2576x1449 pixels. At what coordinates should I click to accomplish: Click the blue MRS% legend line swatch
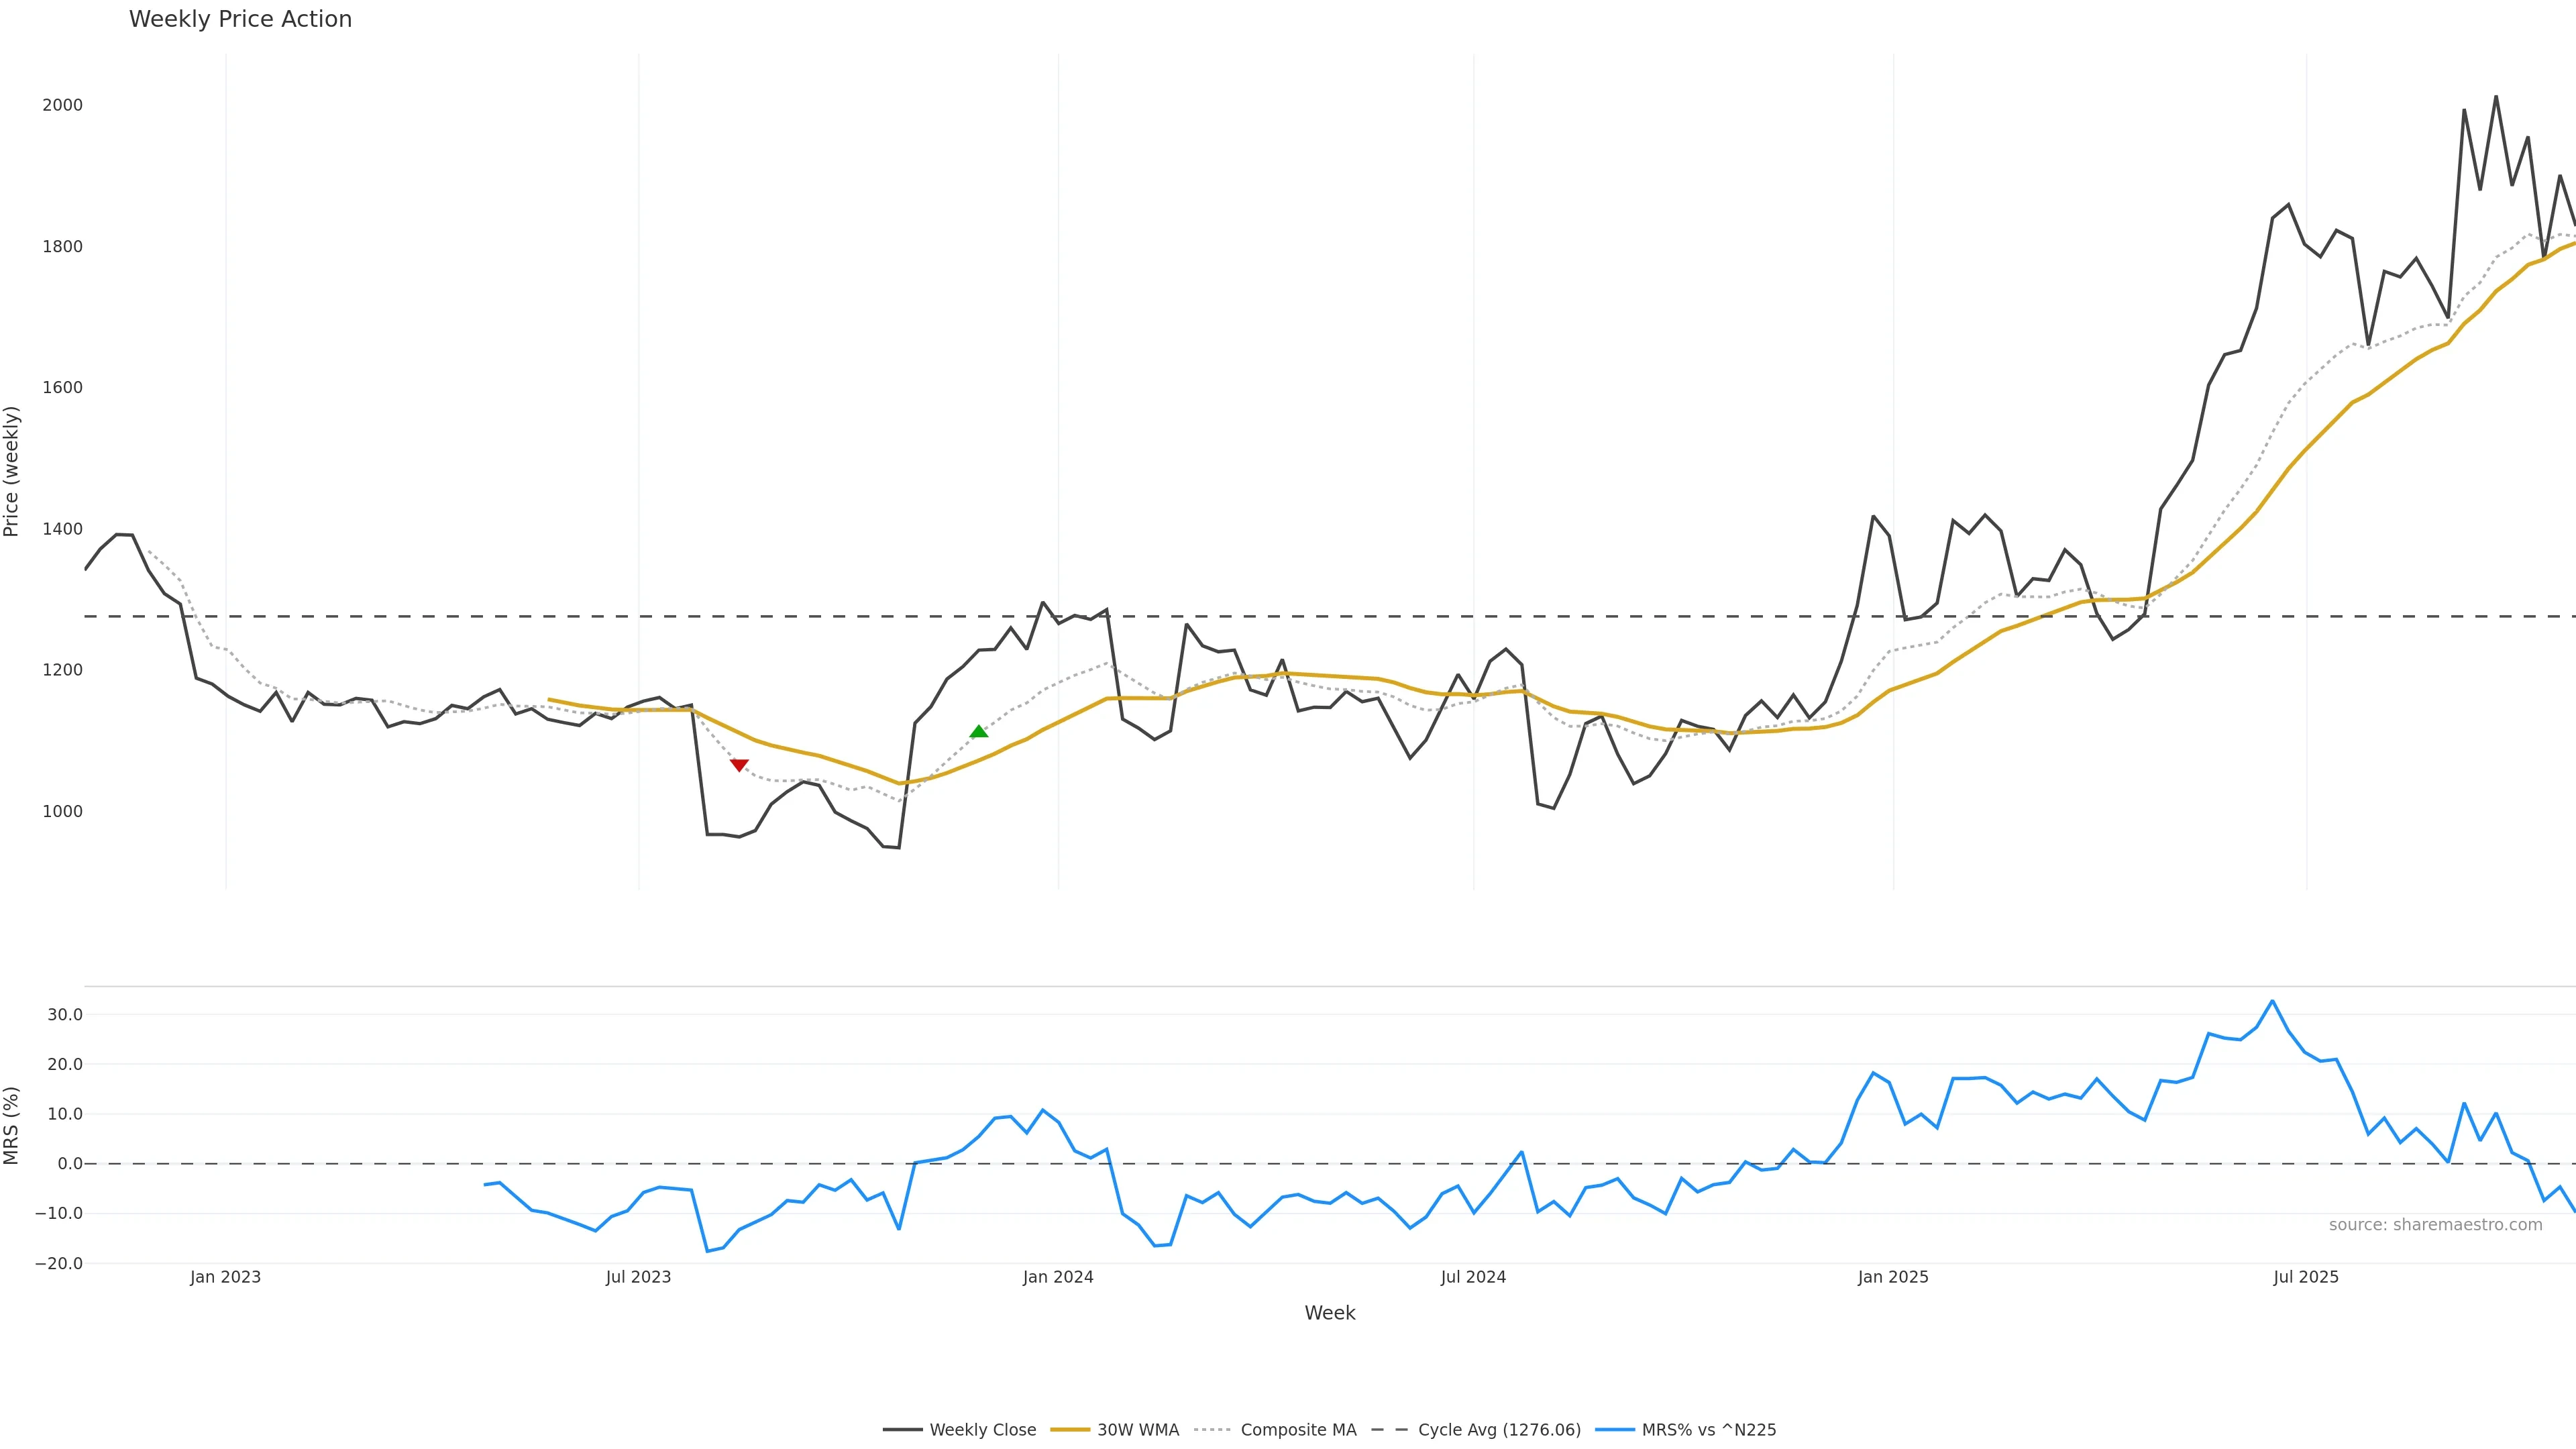[x=1615, y=1430]
